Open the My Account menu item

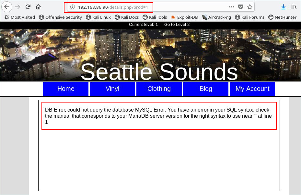(x=252, y=89)
